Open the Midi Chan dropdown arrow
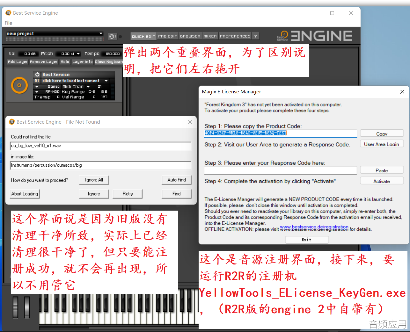 (88, 87)
